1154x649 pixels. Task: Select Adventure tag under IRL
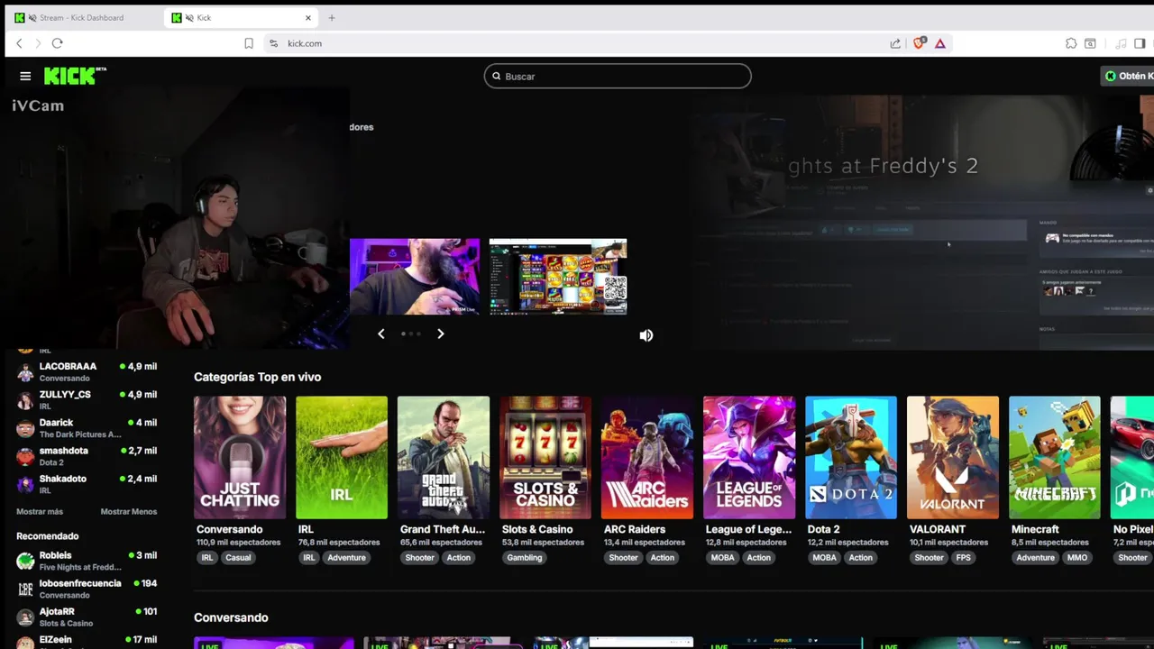point(346,558)
